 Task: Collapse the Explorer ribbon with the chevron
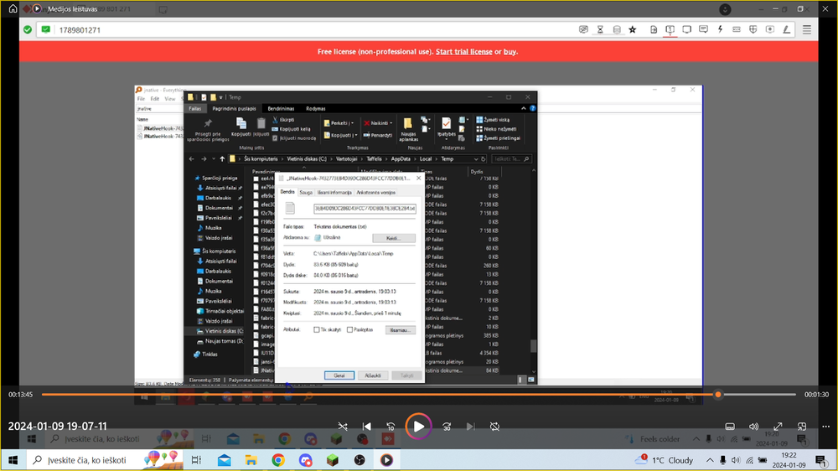tap(523, 108)
